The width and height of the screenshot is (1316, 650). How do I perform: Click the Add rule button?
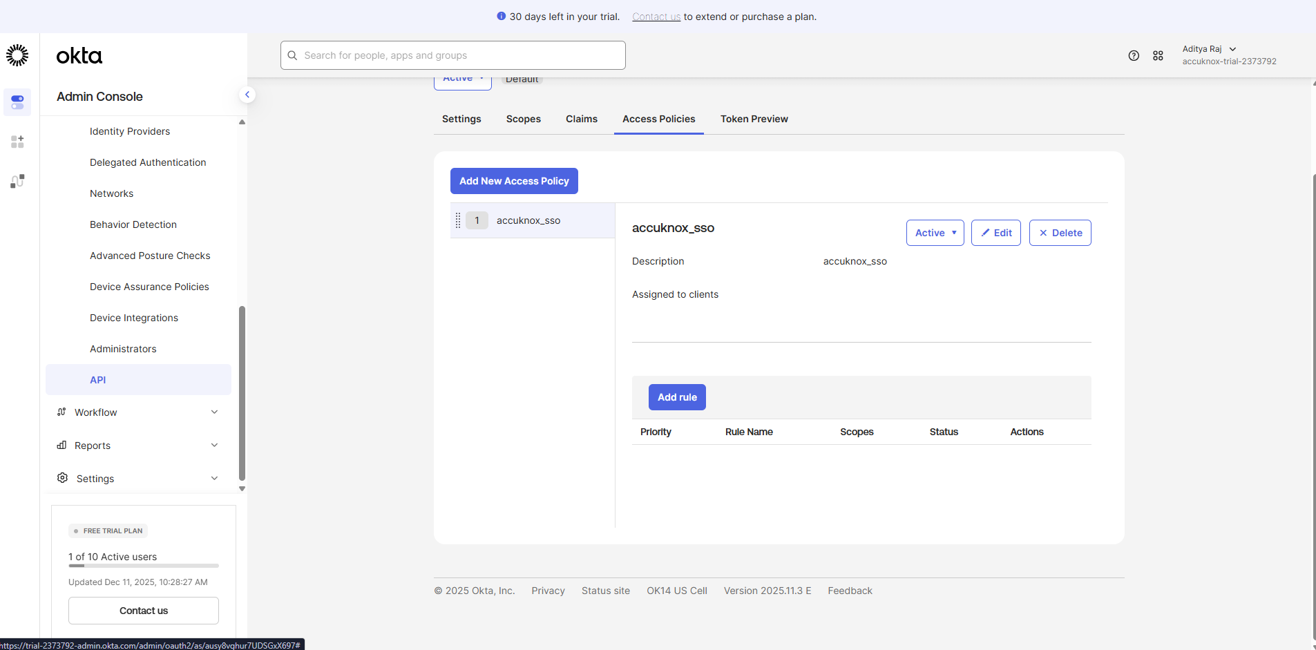tap(677, 397)
